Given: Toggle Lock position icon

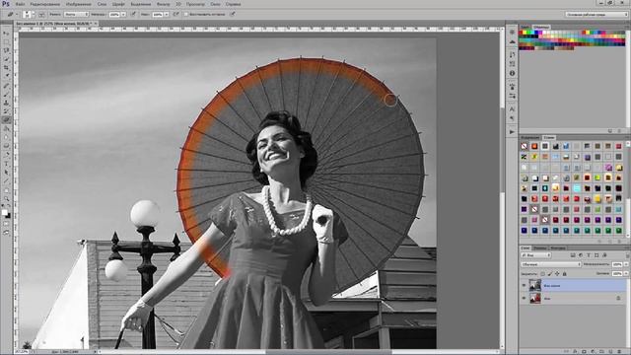Looking at the screenshot, I should pos(557,274).
